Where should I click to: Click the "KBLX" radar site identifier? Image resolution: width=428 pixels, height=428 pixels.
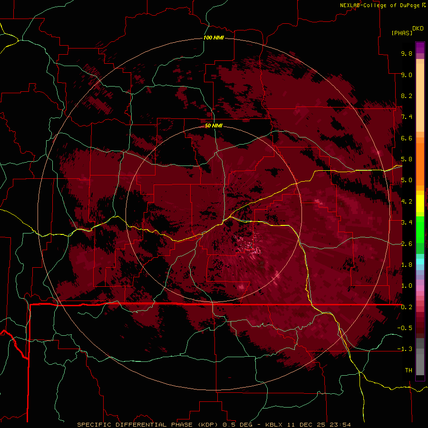pos(274,425)
